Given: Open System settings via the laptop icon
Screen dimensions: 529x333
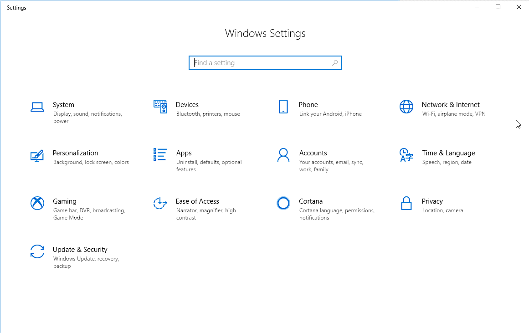Looking at the screenshot, I should point(37,107).
